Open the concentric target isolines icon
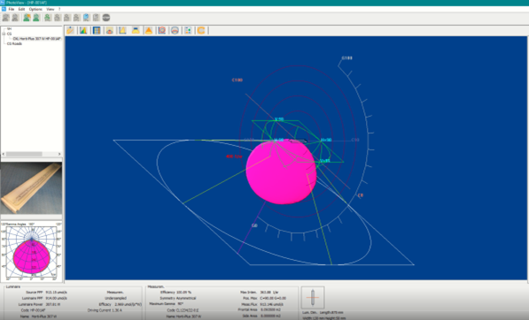The height and width of the screenshot is (320, 529). (162, 31)
